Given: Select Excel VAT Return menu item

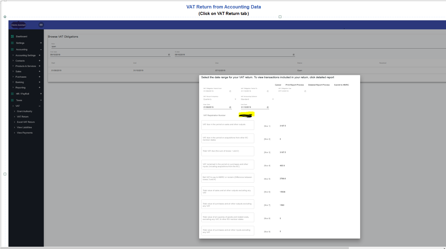Looking at the screenshot, I should [x=26, y=122].
